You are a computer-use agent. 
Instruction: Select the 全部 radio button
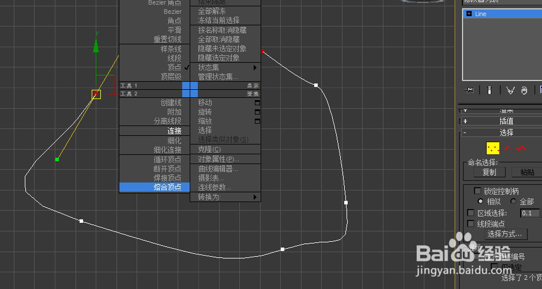(513, 201)
